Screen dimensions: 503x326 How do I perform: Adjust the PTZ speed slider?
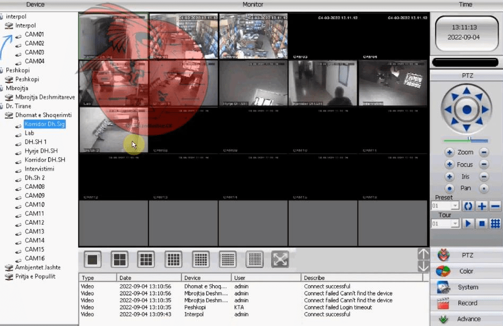[470, 140]
